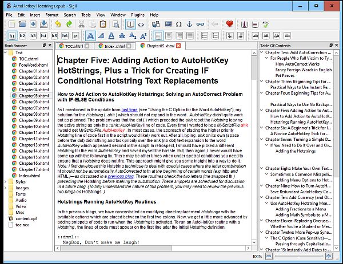This screenshot has height=264, width=343.
Task: Collapse the Text folder in Book Browser
Action: (6, 52)
